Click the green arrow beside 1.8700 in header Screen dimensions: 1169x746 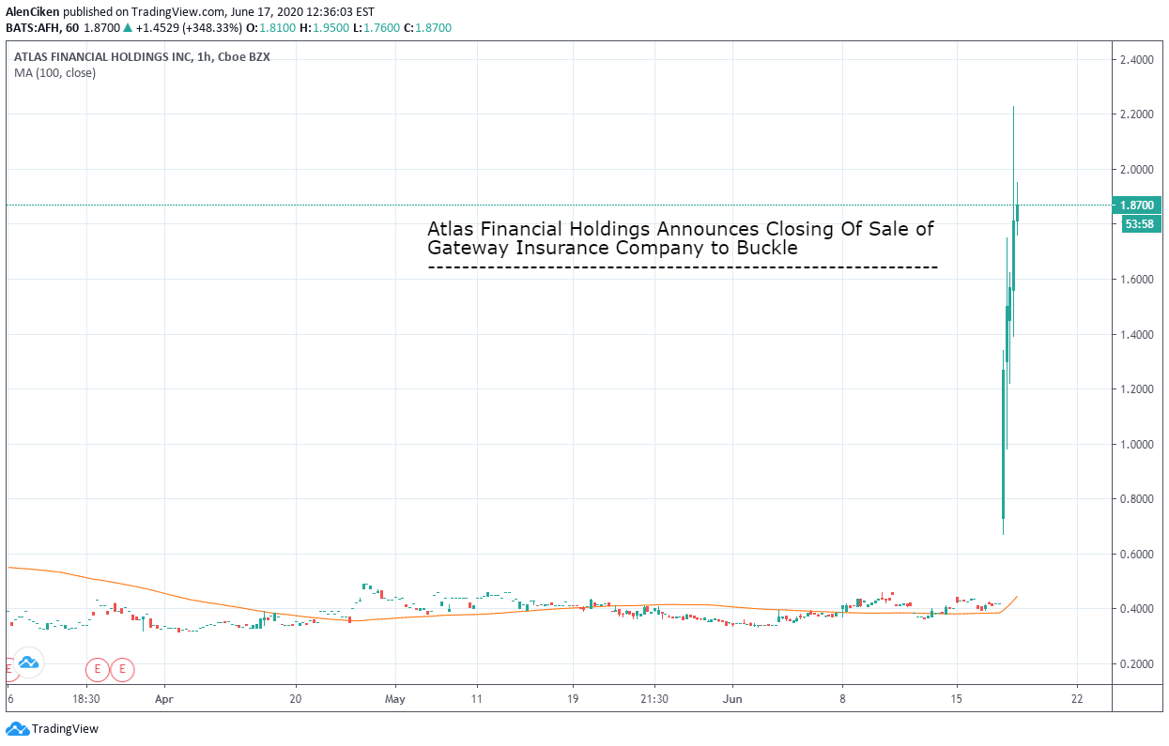tap(127, 28)
